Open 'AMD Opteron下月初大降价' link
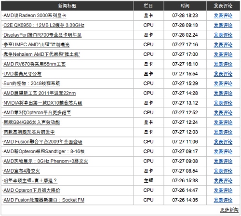Screen dimensions: 241x216 pyautogui.click(x=32, y=190)
